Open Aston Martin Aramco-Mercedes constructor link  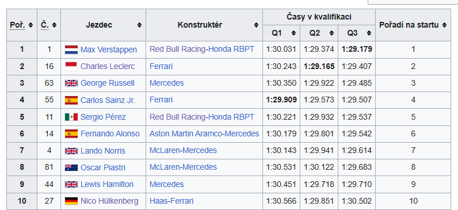coord(204,134)
